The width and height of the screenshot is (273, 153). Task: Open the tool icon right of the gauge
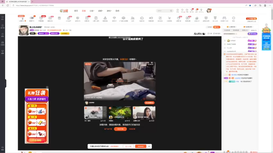[x=151, y=19]
